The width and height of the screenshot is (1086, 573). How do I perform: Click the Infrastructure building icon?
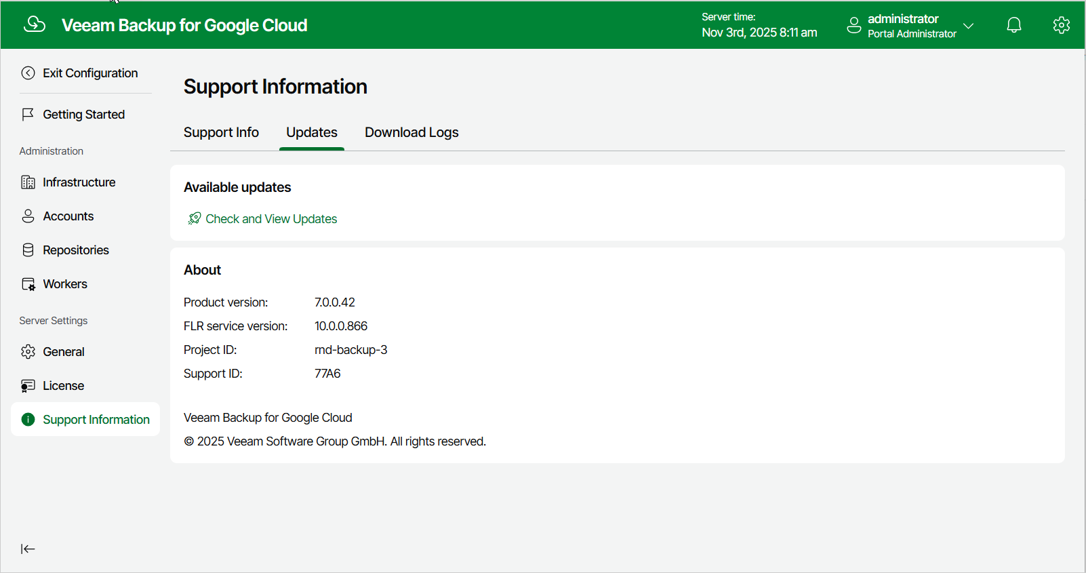[x=28, y=182]
